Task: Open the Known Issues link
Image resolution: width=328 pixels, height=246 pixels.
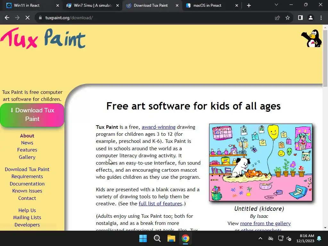Action: (27, 191)
